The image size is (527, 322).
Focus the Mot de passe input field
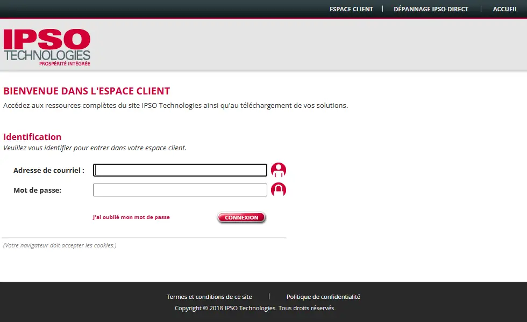point(180,190)
